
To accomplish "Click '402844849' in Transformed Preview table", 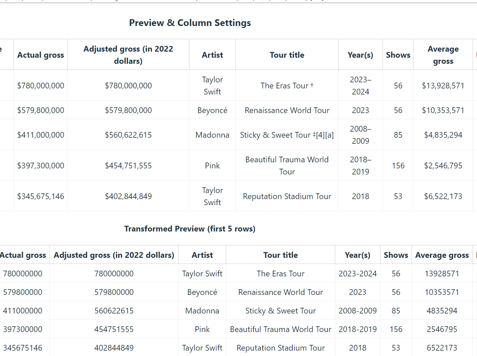I will (114, 348).
